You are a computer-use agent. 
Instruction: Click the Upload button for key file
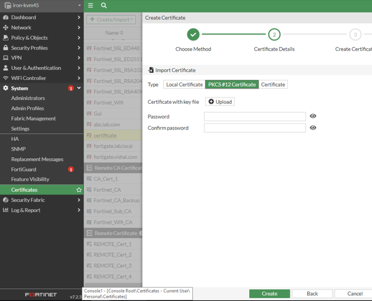tap(219, 102)
